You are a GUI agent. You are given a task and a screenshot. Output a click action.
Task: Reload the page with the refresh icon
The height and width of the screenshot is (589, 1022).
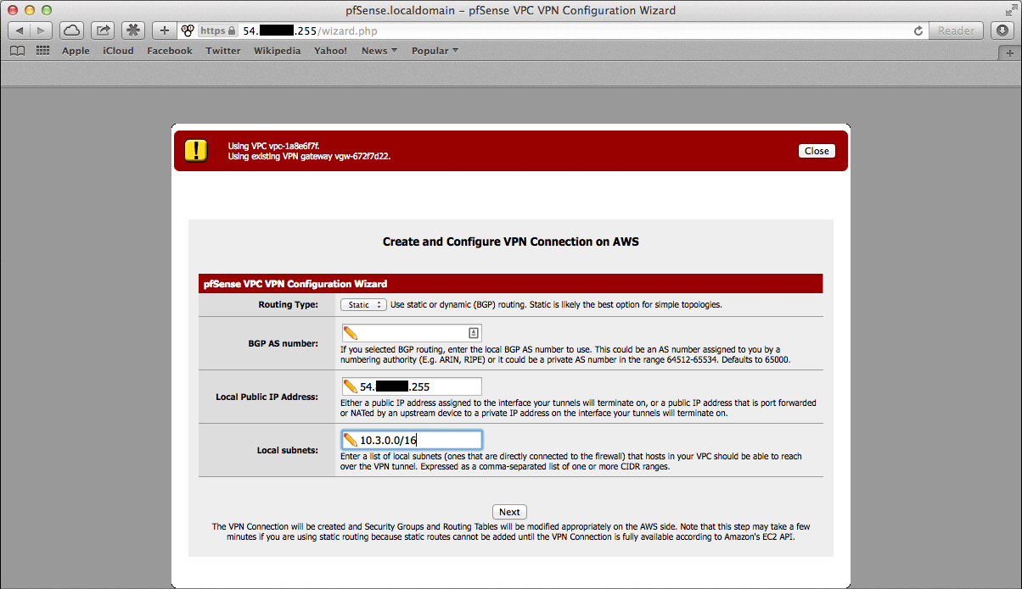tap(918, 31)
